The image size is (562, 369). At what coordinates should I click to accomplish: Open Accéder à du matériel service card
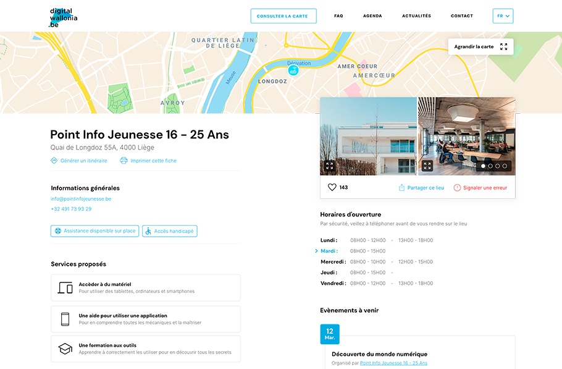[x=146, y=287]
